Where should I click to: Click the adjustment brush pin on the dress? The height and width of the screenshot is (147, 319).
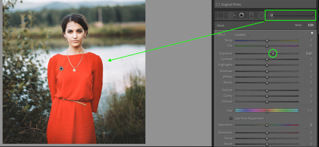[61, 69]
